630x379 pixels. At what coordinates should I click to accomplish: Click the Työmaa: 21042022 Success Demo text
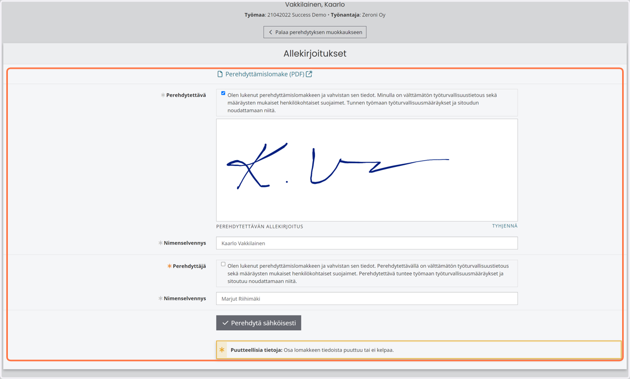click(x=285, y=15)
